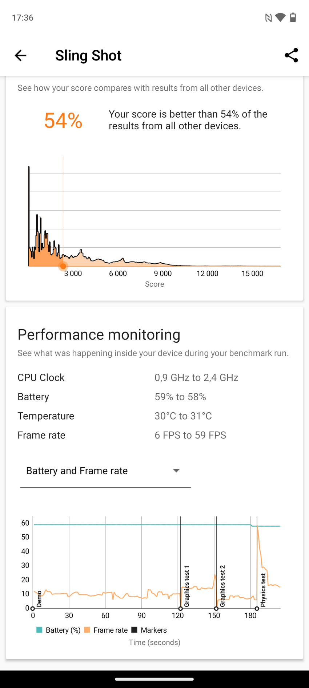
Task: Tap the battery status icon
Action: pyautogui.click(x=293, y=17)
